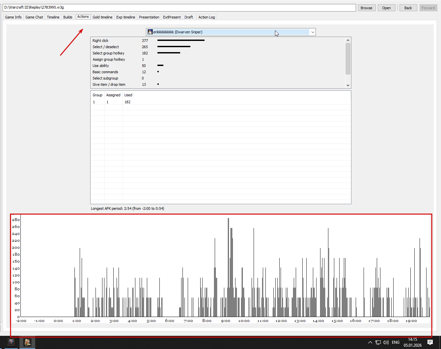Click the actions list scroll up arrow
The image size is (441, 349).
coord(348,40)
